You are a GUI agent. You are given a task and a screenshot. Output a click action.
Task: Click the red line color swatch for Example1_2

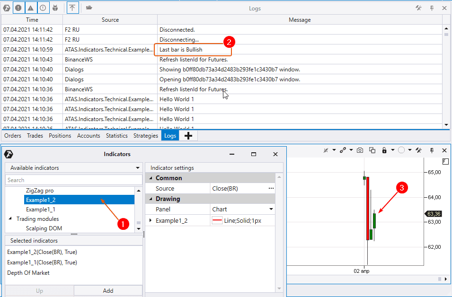[x=217, y=220]
